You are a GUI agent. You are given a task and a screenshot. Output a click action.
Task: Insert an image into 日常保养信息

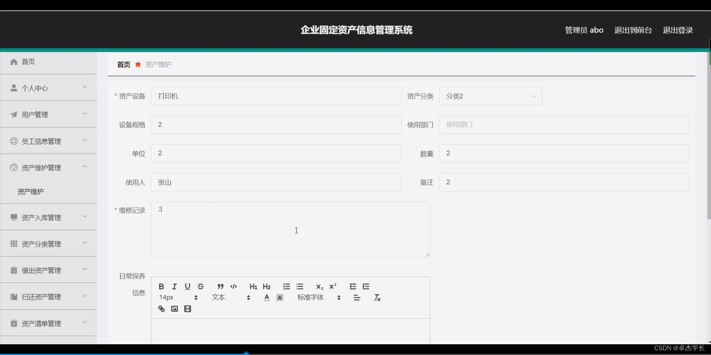(174, 309)
